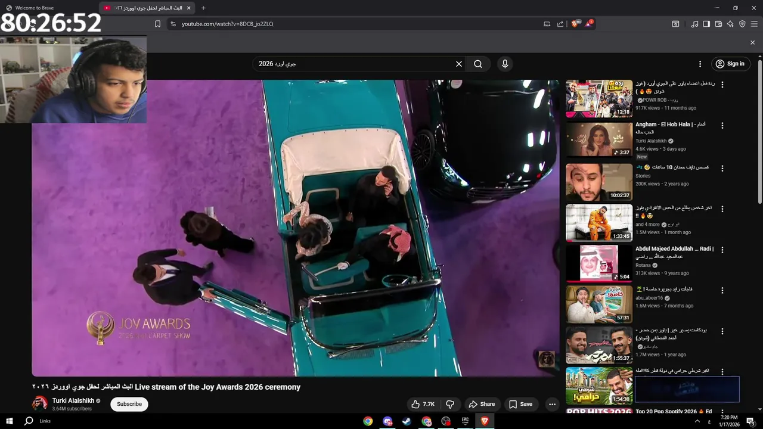The width and height of the screenshot is (763, 429).
Task: Subscribe to Turki Alalshikh channel
Action: pyautogui.click(x=129, y=404)
